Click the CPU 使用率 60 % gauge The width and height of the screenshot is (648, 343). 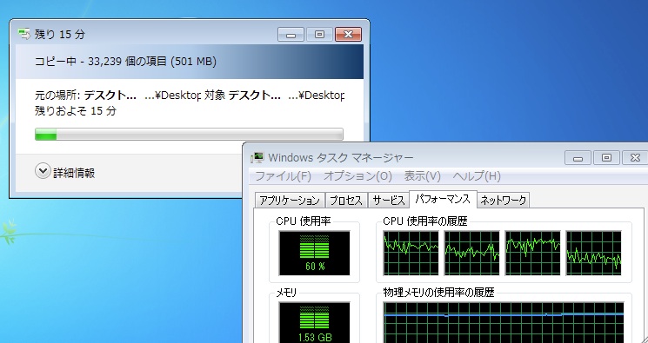pyautogui.click(x=315, y=253)
